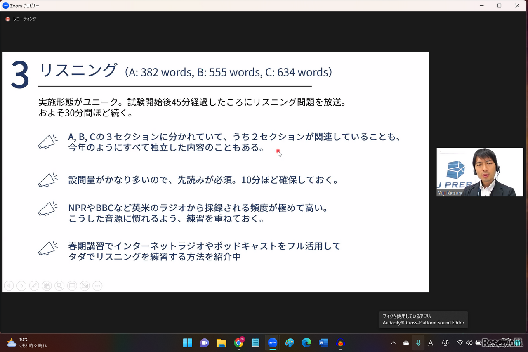Expand the hidden system tray icons chevron

[394, 343]
